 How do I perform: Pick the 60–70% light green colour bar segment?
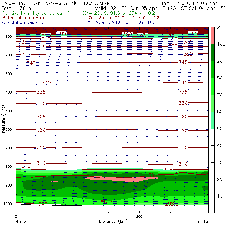(x=213, y=103)
